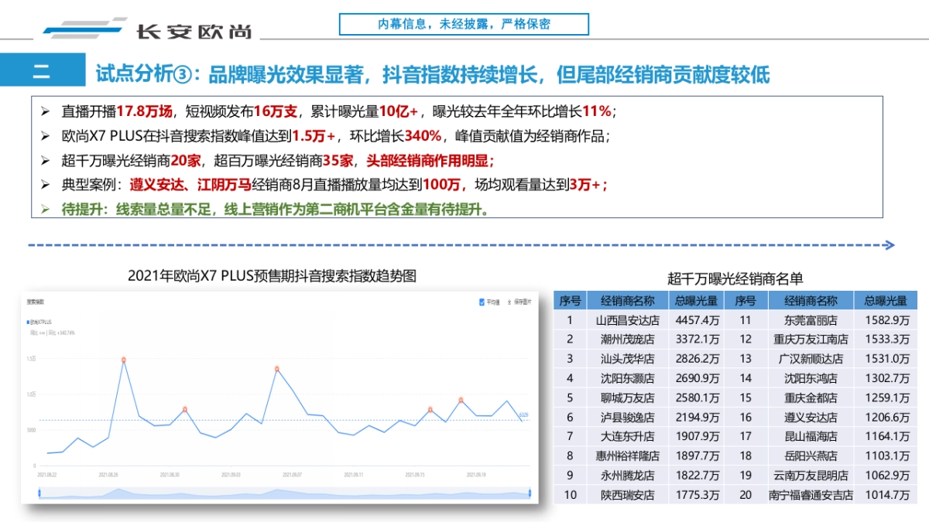Uncheck the 平均值 checkbox above the chart

pyautogui.click(x=482, y=303)
